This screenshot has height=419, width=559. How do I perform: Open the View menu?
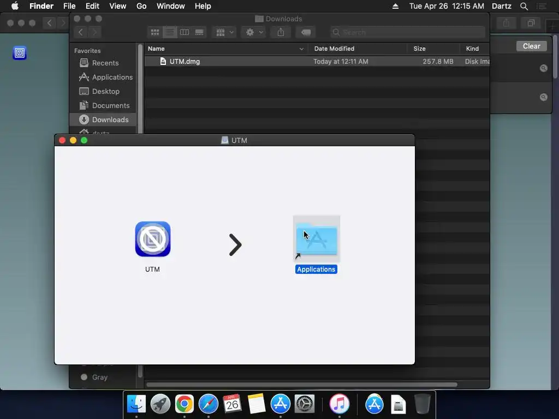pos(118,6)
